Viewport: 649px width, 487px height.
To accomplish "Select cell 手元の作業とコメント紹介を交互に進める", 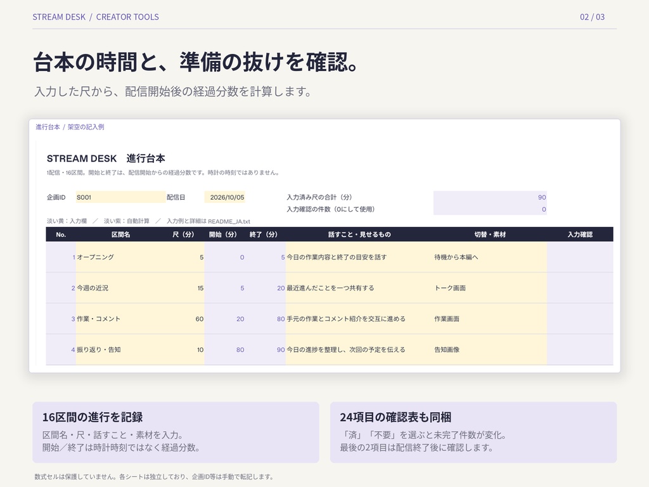I will 359,319.
